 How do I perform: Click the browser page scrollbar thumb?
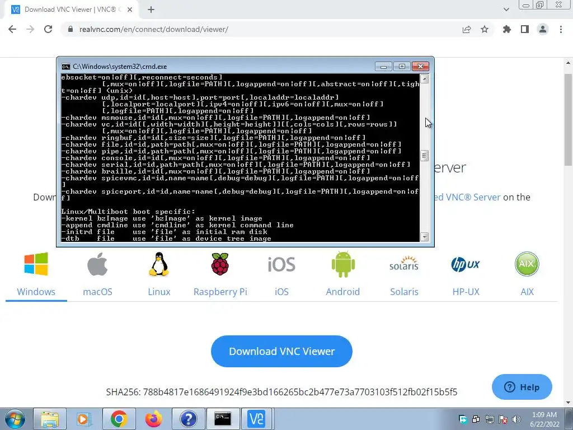(569, 120)
